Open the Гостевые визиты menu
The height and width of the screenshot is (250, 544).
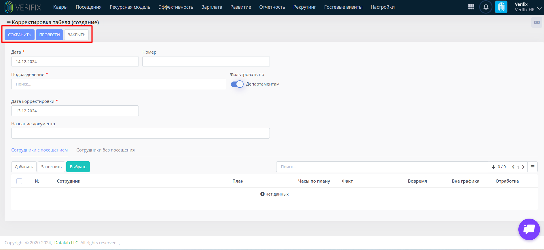pos(343,7)
